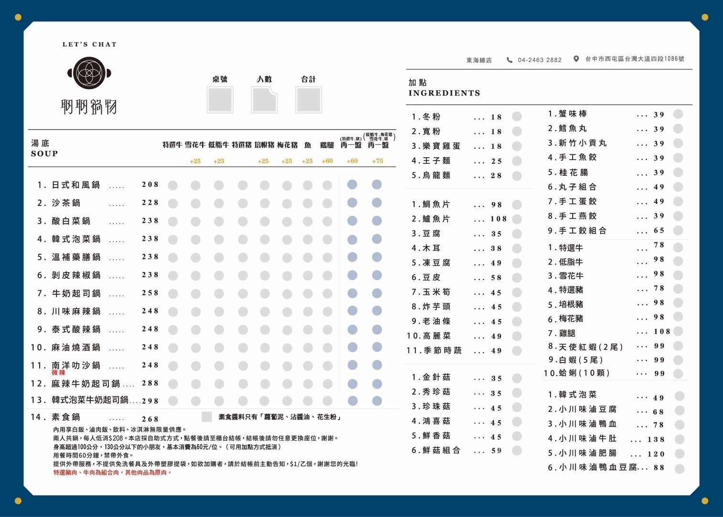The width and height of the screenshot is (723, 517).
Task: Tick the circle next to 鮮菇組合 59
Action: coord(517,451)
